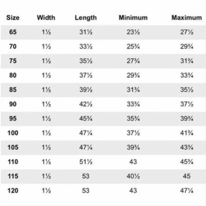
Task: Click the Minimum column header
Action: [x=133, y=18]
